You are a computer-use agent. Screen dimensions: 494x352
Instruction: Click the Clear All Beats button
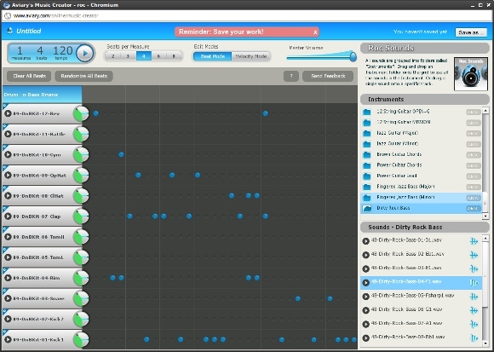pos(29,76)
